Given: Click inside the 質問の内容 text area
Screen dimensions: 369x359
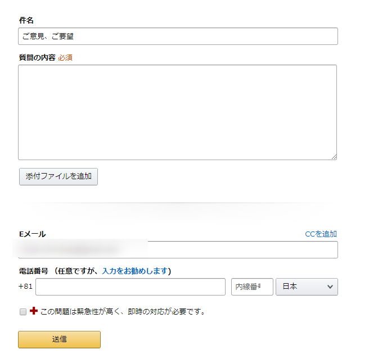Looking at the screenshot, I should coord(177,112).
